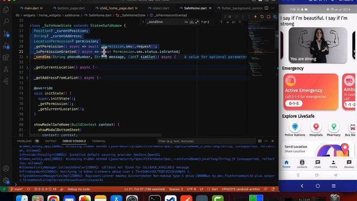Screen dimensions: 357x201
Task: Open the Explorer view in the activity bar
Action: [x=6, y=9]
